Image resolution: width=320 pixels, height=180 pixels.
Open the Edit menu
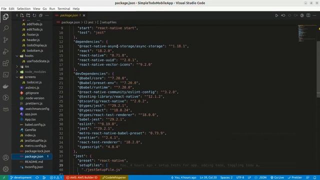click(x=11, y=9)
